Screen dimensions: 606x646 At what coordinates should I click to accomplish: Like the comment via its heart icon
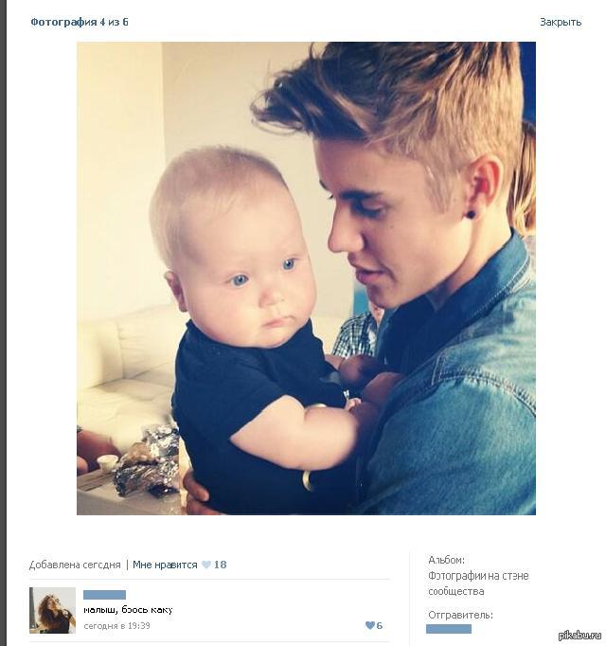point(370,625)
